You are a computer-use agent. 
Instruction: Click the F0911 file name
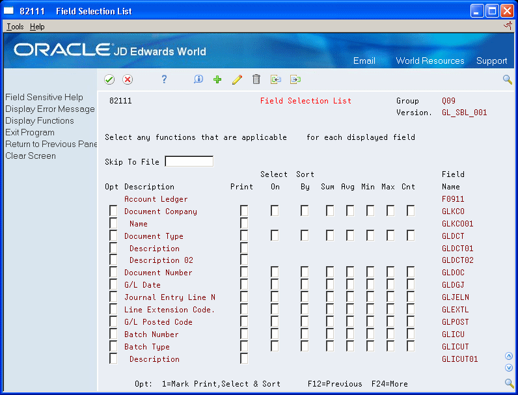pyautogui.click(x=453, y=199)
